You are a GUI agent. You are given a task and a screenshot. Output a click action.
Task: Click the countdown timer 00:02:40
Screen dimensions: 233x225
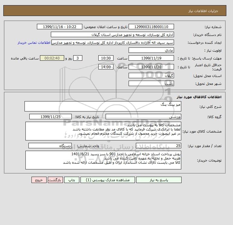52,58
